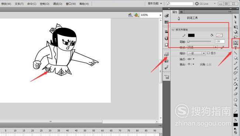Select the Text tool

236,48
